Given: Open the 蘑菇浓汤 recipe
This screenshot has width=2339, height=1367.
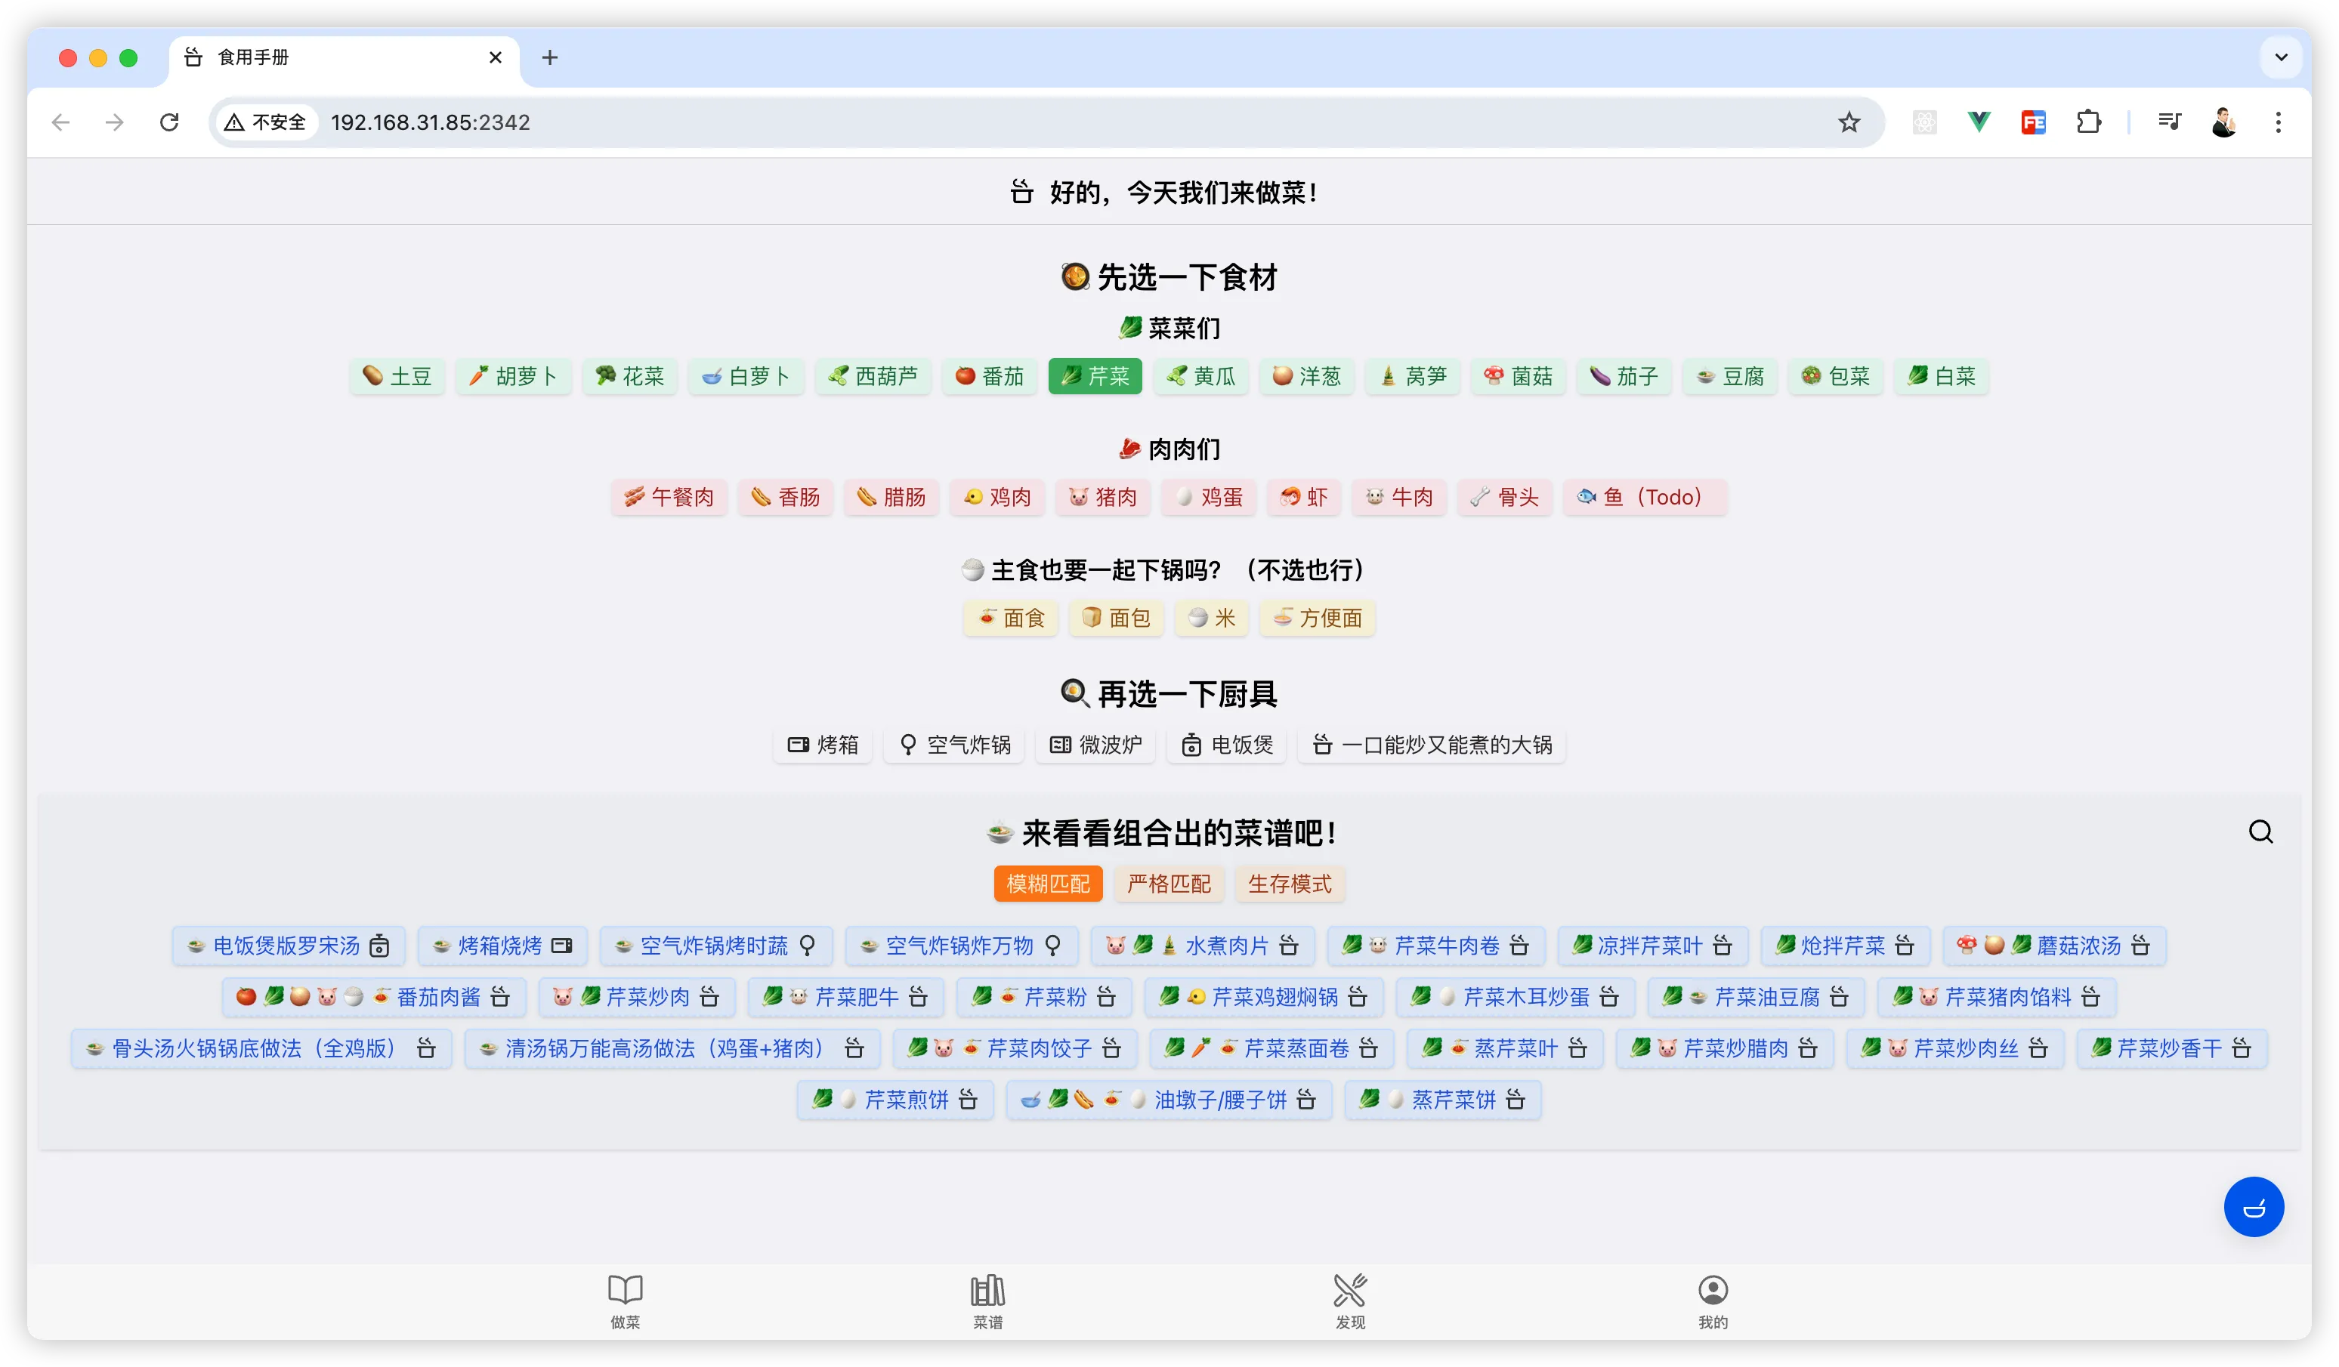Looking at the screenshot, I should point(2054,946).
